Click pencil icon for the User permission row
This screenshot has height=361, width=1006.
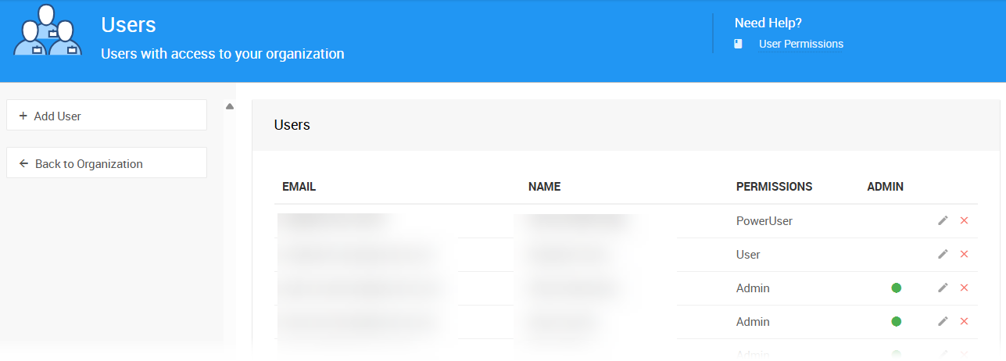point(943,255)
